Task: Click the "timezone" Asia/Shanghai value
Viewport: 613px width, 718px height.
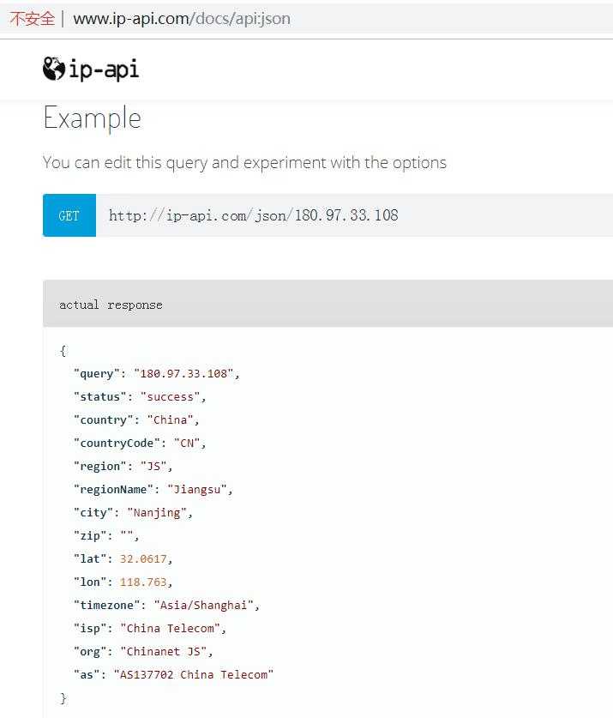Action: [204, 605]
